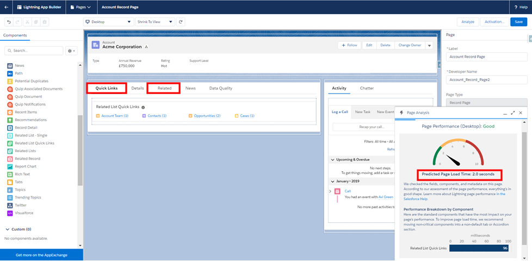Select the Topics component icon
Screen dimensions: 532x261
click(x=10, y=190)
